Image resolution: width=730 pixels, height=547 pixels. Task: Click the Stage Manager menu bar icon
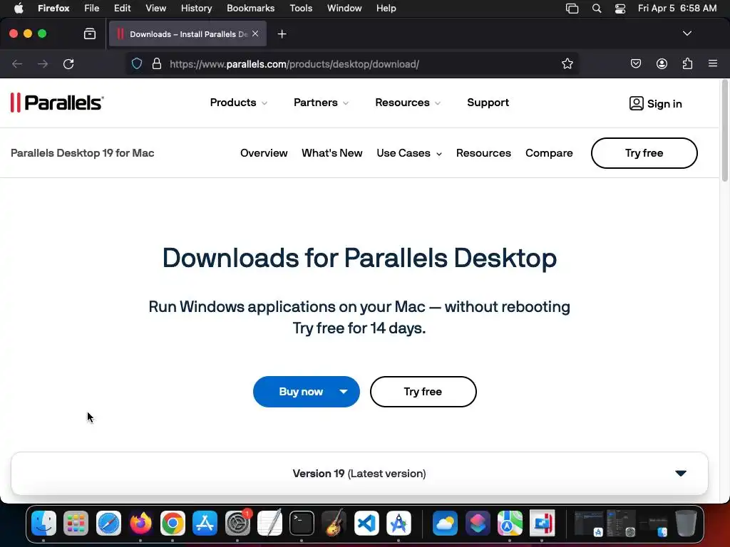572,9
